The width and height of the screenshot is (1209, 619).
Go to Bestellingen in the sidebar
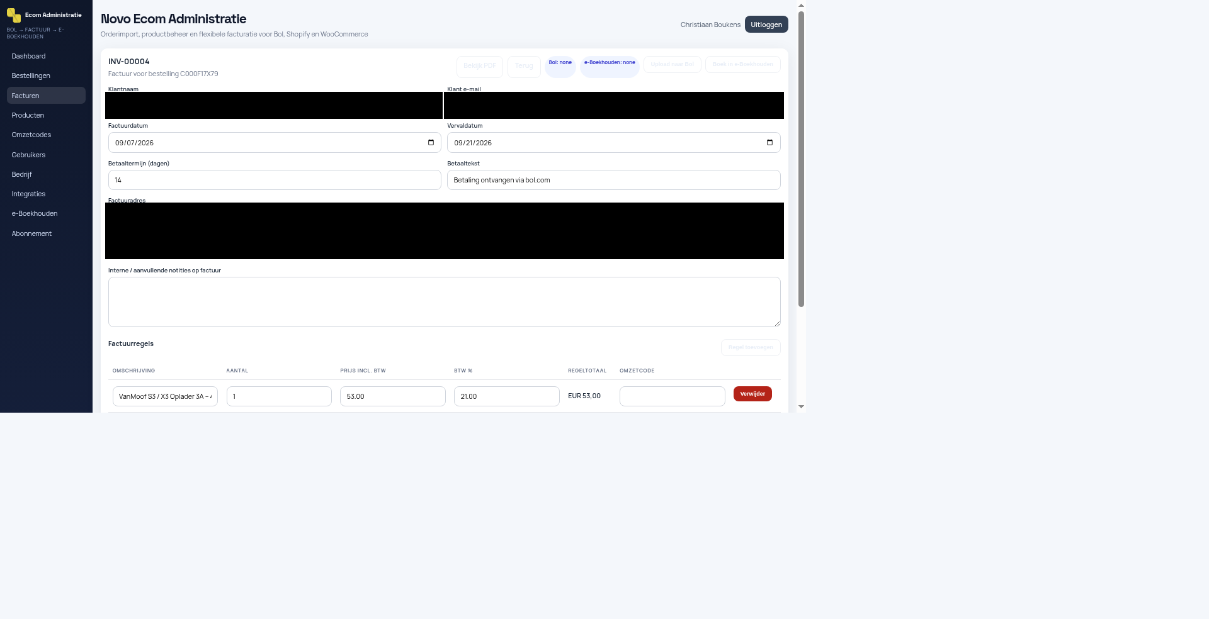pos(46,75)
